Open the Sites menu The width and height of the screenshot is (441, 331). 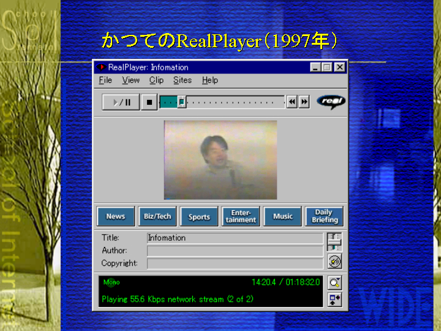point(183,80)
